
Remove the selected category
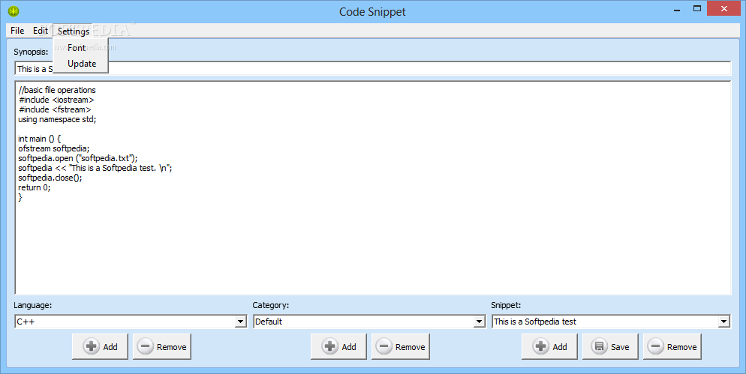(401, 346)
